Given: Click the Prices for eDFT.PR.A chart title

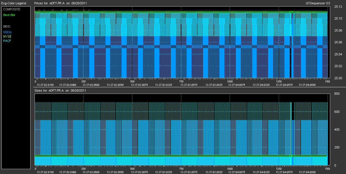Looking at the screenshot, I should 60,3.
